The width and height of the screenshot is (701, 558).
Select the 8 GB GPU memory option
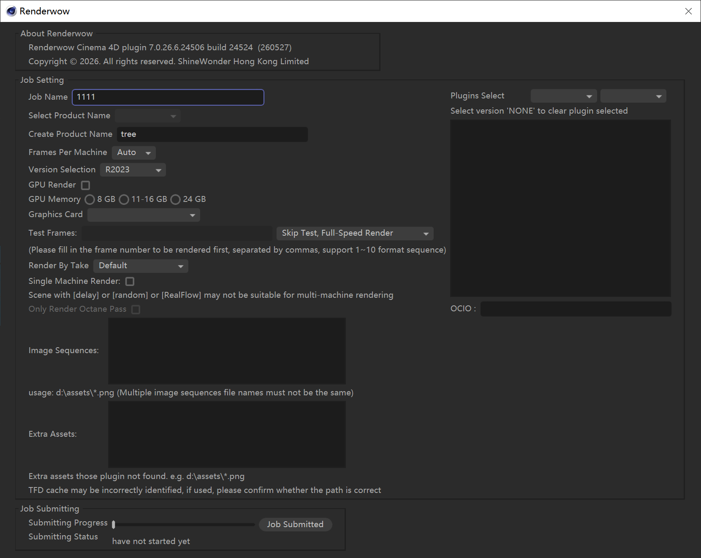(x=90, y=199)
